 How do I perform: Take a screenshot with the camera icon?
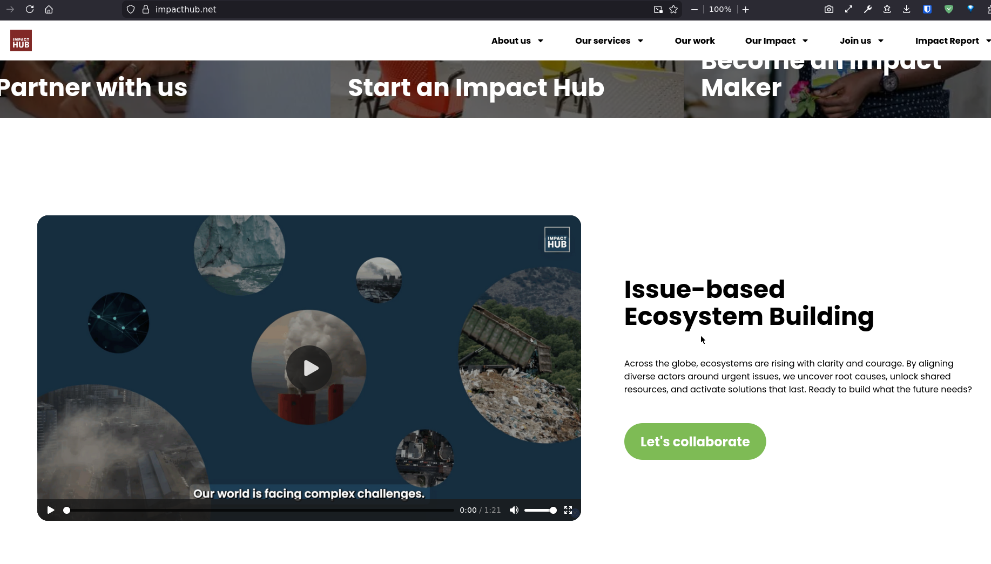[828, 9]
